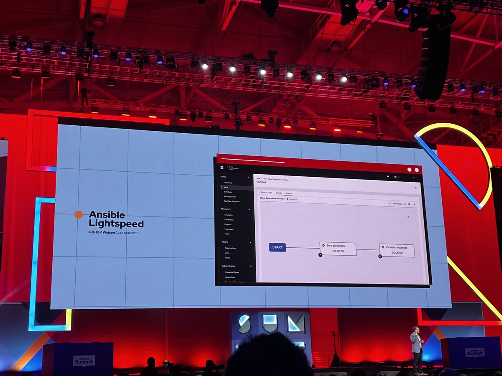This screenshot has width=502, height=376.
Task: Click the Red Hat Ansible Automation Platform logo
Action: tap(233, 168)
